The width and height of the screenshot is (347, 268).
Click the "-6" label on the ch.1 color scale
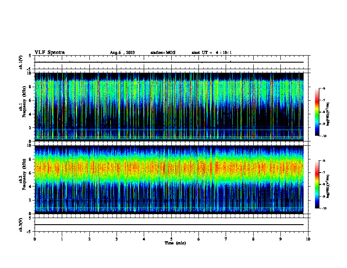[x=323, y=88]
